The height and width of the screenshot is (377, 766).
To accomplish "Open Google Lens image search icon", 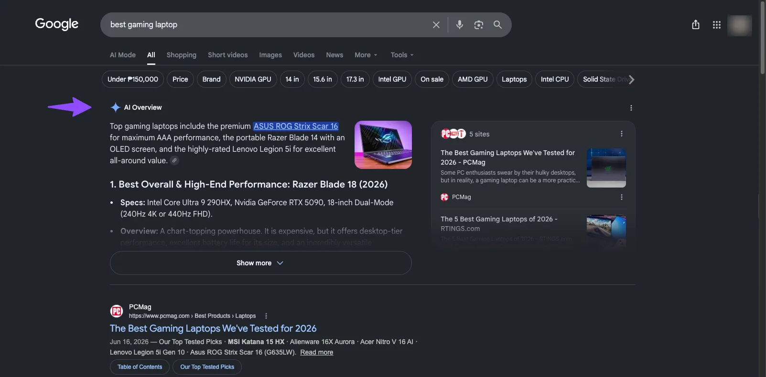I will point(479,25).
